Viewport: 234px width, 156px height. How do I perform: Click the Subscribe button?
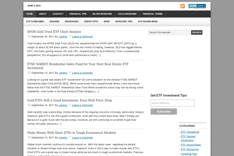click(163, 112)
